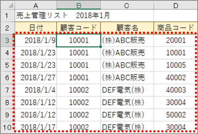Select product code cell 50002

(176, 115)
